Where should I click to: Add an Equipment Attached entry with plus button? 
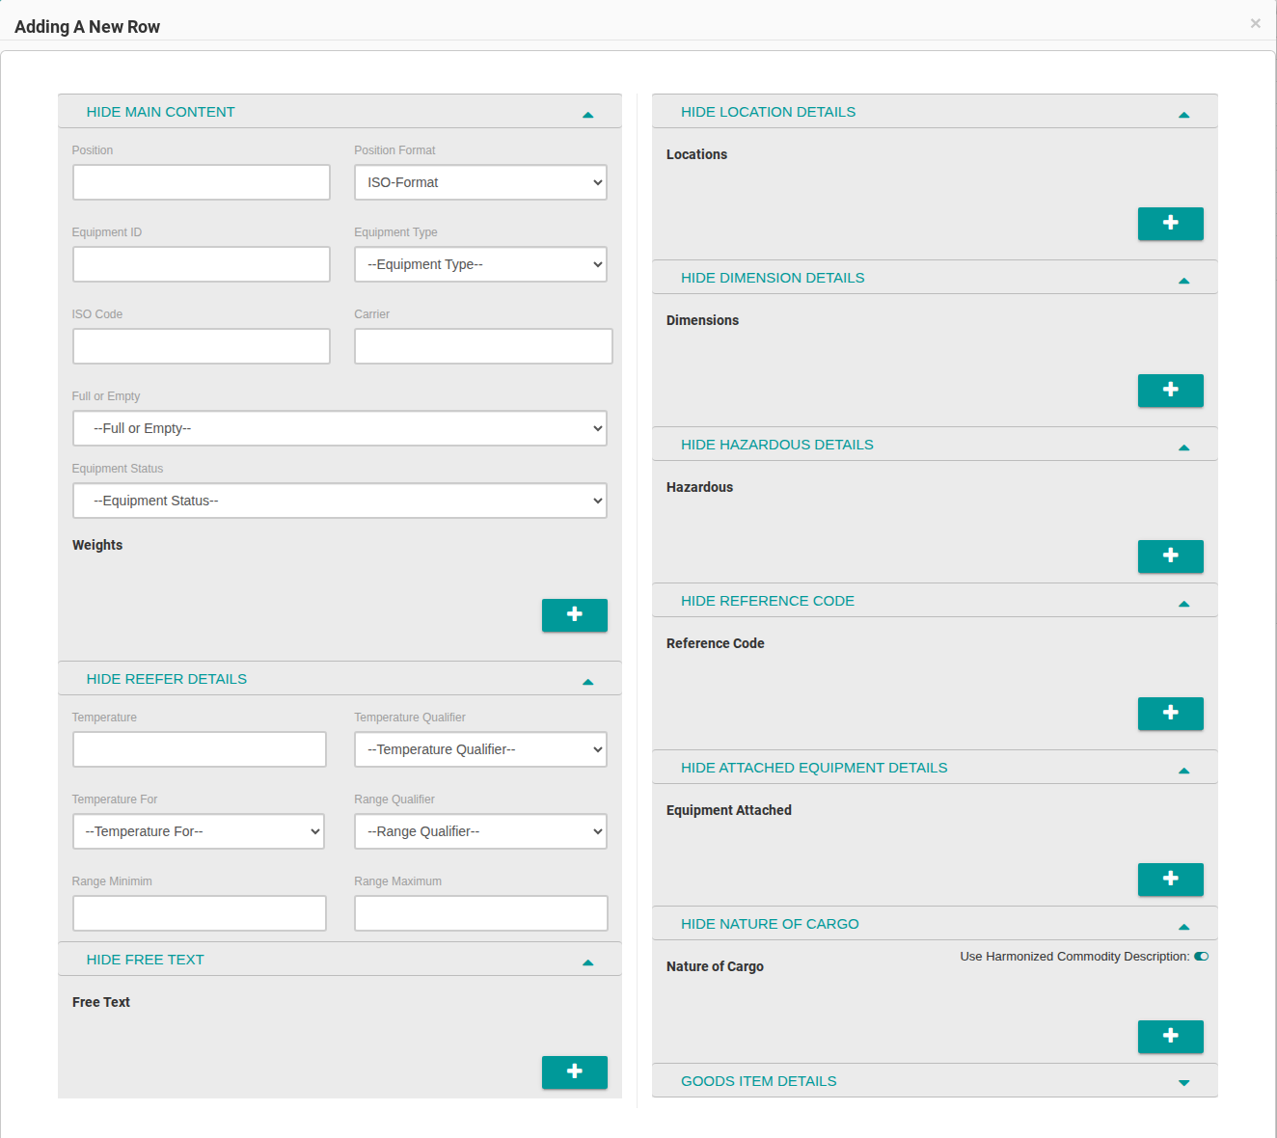tap(1171, 880)
